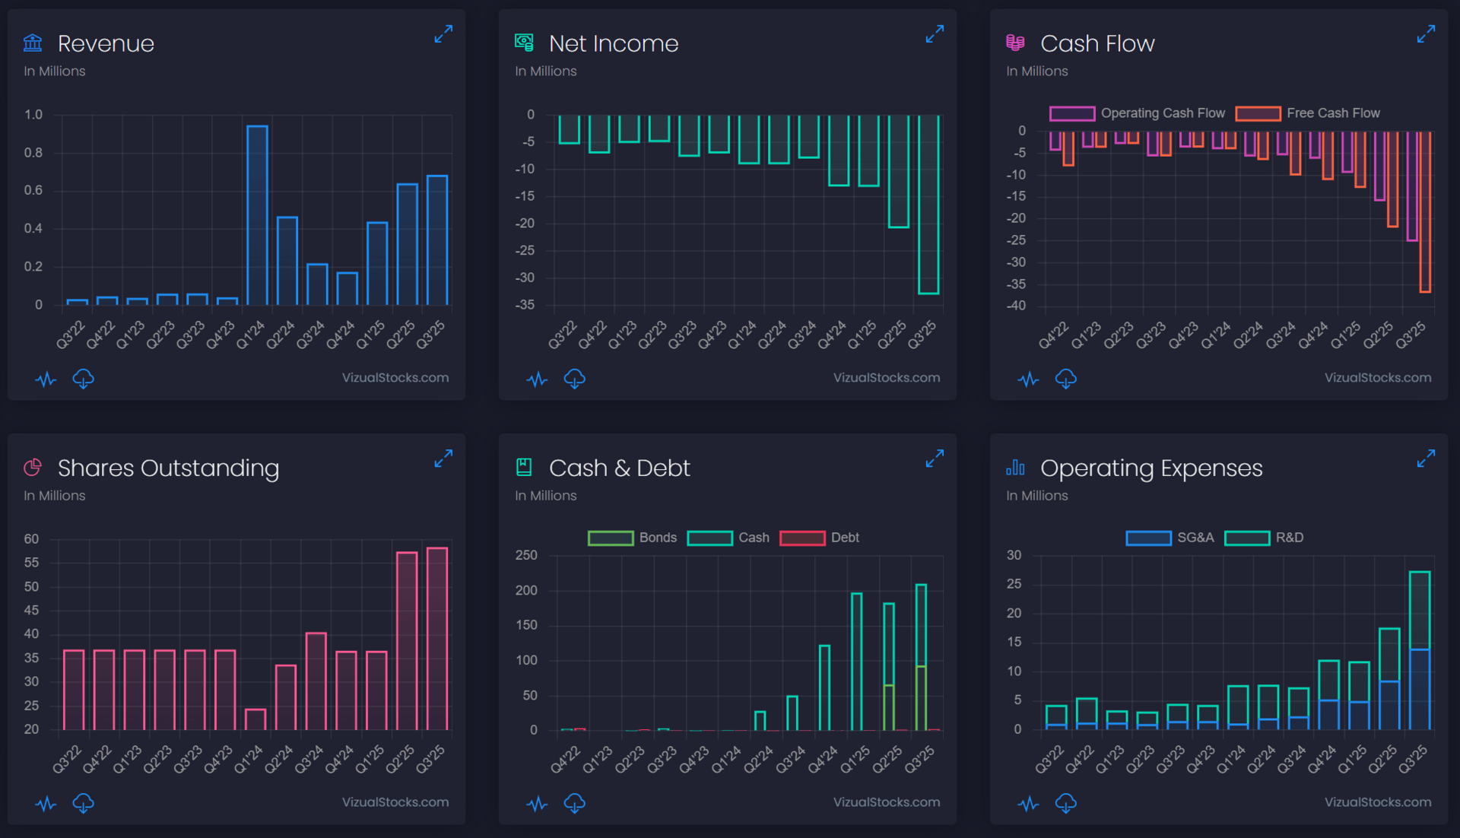Viewport: 1460px width, 838px height.
Task: Click the Cash legend color swatch
Action: coord(709,538)
